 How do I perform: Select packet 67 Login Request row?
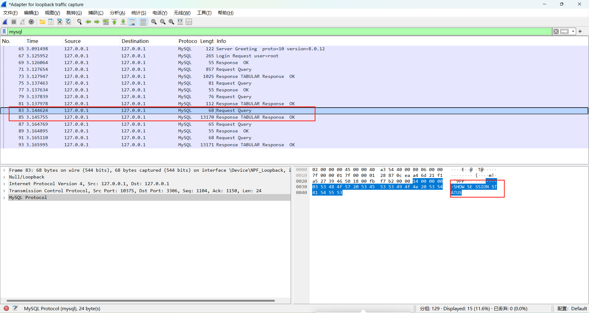click(294, 56)
